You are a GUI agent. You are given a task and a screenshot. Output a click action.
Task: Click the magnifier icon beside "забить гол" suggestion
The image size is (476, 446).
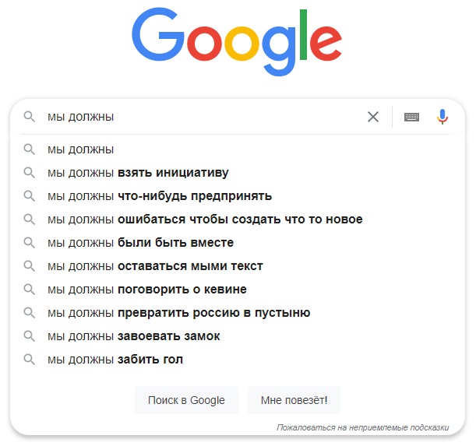[29, 360]
